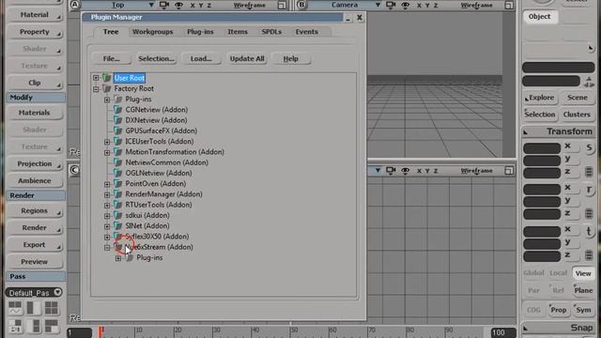Click camera icon in Top viewport header
This screenshot has height=338, width=601.
click(164, 5)
